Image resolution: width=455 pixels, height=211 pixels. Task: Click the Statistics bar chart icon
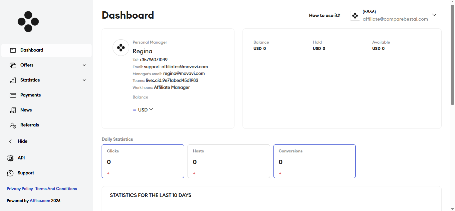click(x=13, y=80)
